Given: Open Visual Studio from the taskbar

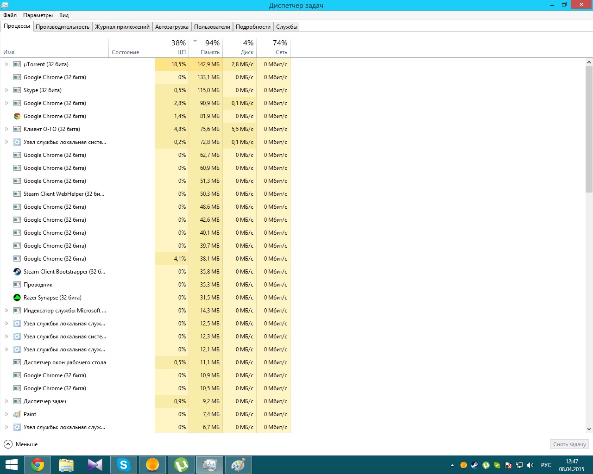Looking at the screenshot, I should [95, 465].
